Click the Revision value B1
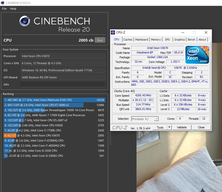Image resolution: width=222 pixels, height=192 pixels. (x=201, y=77)
